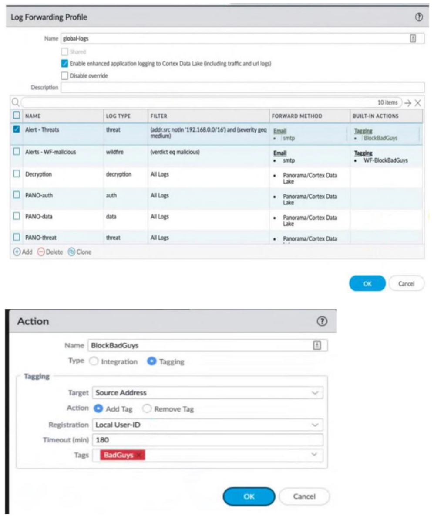Clear the search with the X icon
The image size is (434, 517).
pos(417,103)
